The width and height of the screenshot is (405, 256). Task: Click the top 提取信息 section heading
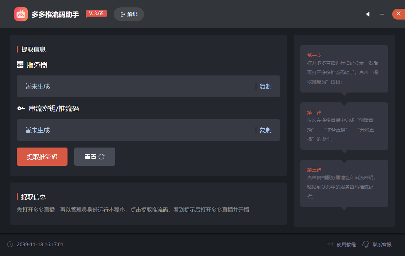tap(33, 49)
